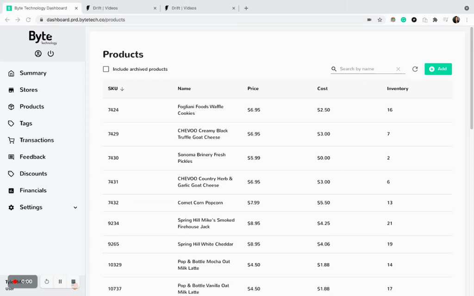Add a new product
The height and width of the screenshot is (296, 474).
438,69
